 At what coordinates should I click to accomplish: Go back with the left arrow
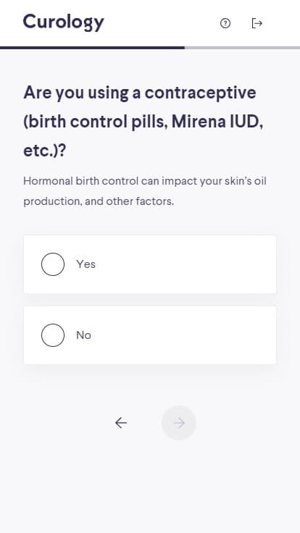click(x=121, y=423)
